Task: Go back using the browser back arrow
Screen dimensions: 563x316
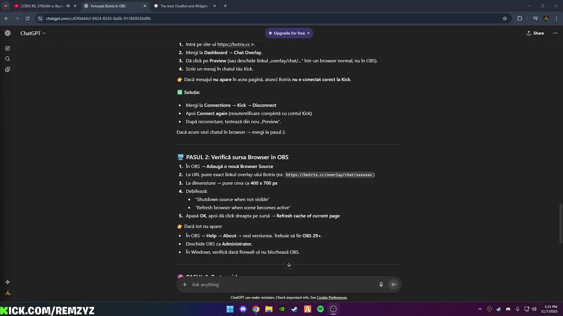Action: click(x=6, y=18)
